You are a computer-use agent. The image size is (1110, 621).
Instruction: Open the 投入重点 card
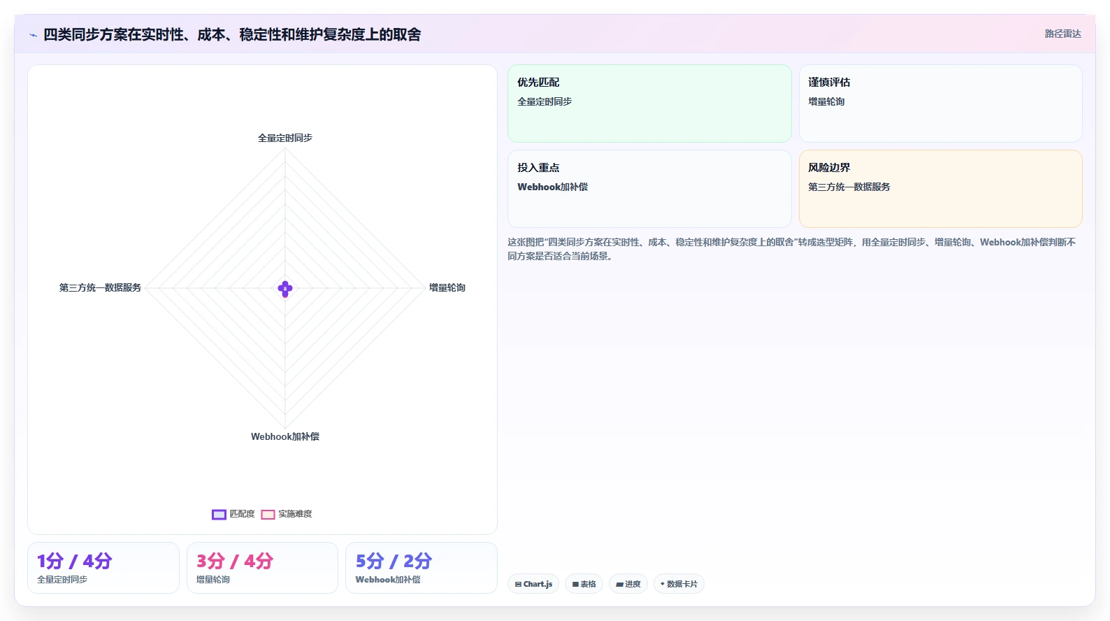pyautogui.click(x=649, y=189)
